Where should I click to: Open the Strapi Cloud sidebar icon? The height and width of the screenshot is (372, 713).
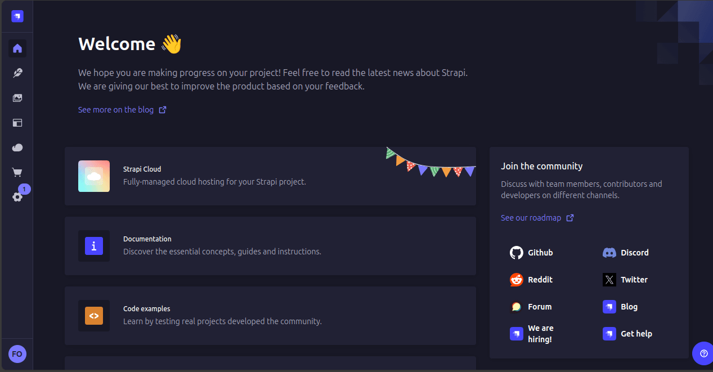click(17, 147)
